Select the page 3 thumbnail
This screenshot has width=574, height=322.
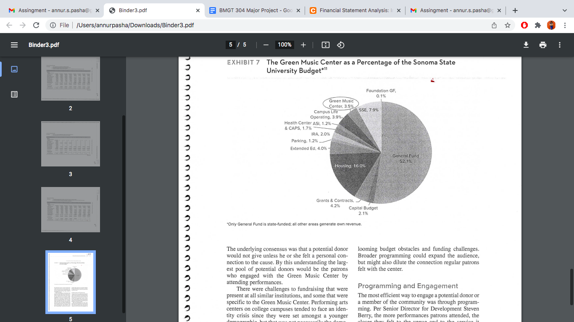tap(70, 143)
